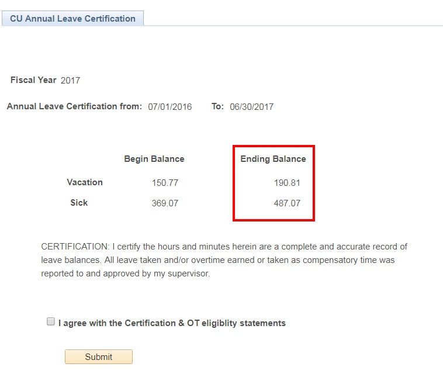Select the Fiscal Year value 2017
Screen dimensions: 443x388
coord(70,81)
